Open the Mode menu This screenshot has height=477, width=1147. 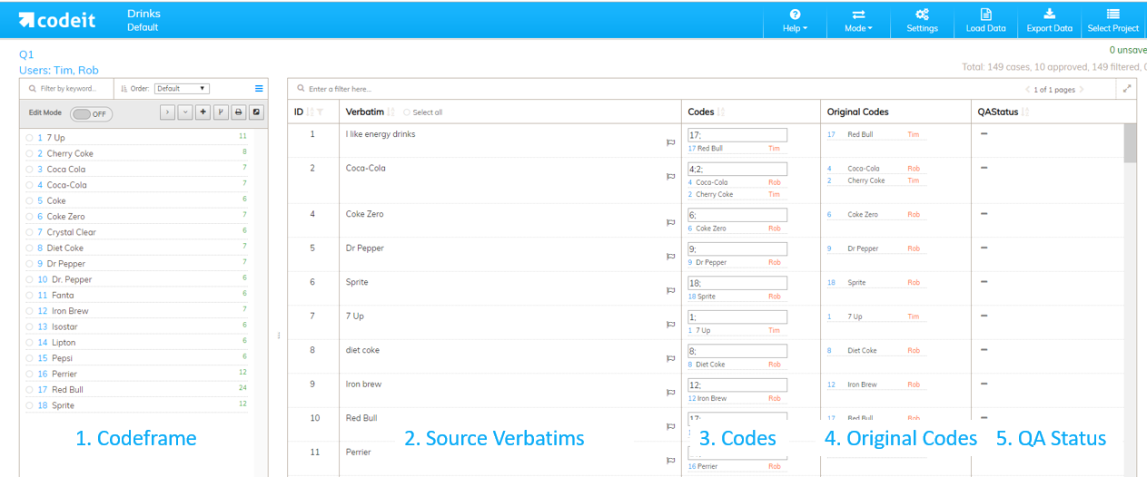[858, 20]
